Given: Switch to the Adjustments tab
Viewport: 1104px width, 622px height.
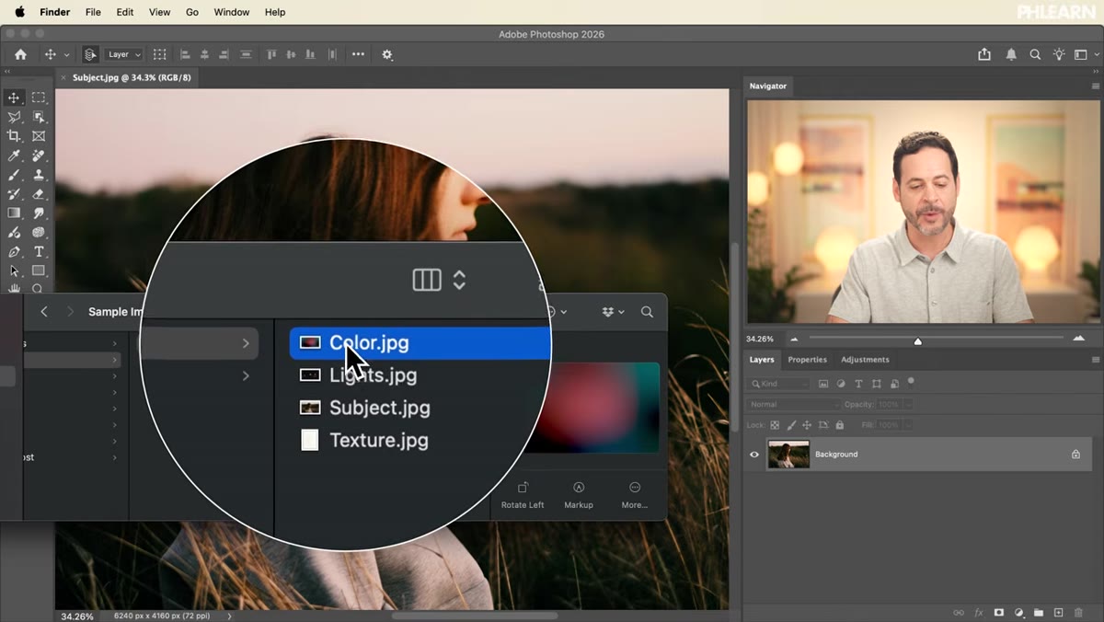Looking at the screenshot, I should tap(865, 360).
